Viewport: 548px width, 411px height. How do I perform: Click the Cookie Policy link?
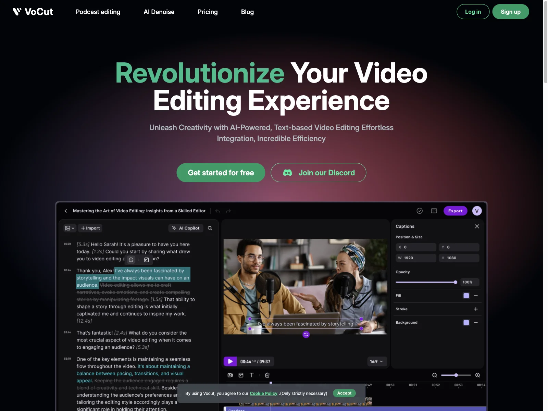point(263,393)
